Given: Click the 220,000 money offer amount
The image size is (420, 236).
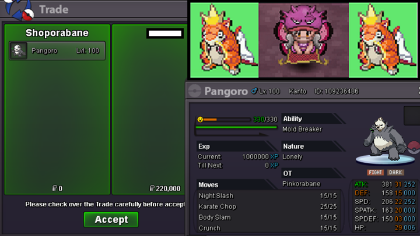Looking at the screenshot, I should pos(165,188).
